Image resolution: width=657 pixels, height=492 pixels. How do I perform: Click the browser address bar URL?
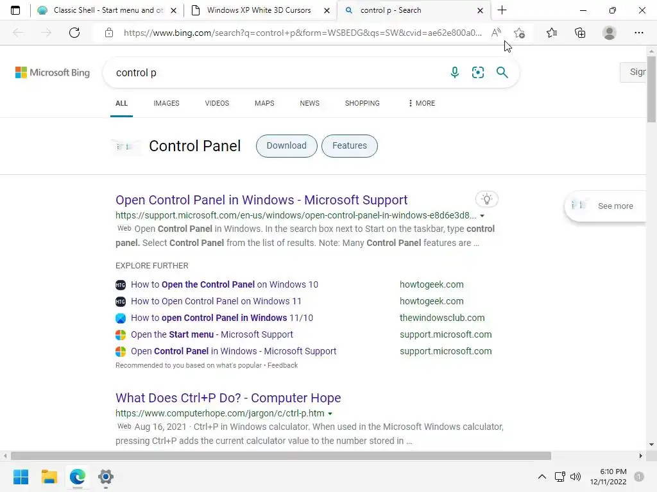[303, 33]
